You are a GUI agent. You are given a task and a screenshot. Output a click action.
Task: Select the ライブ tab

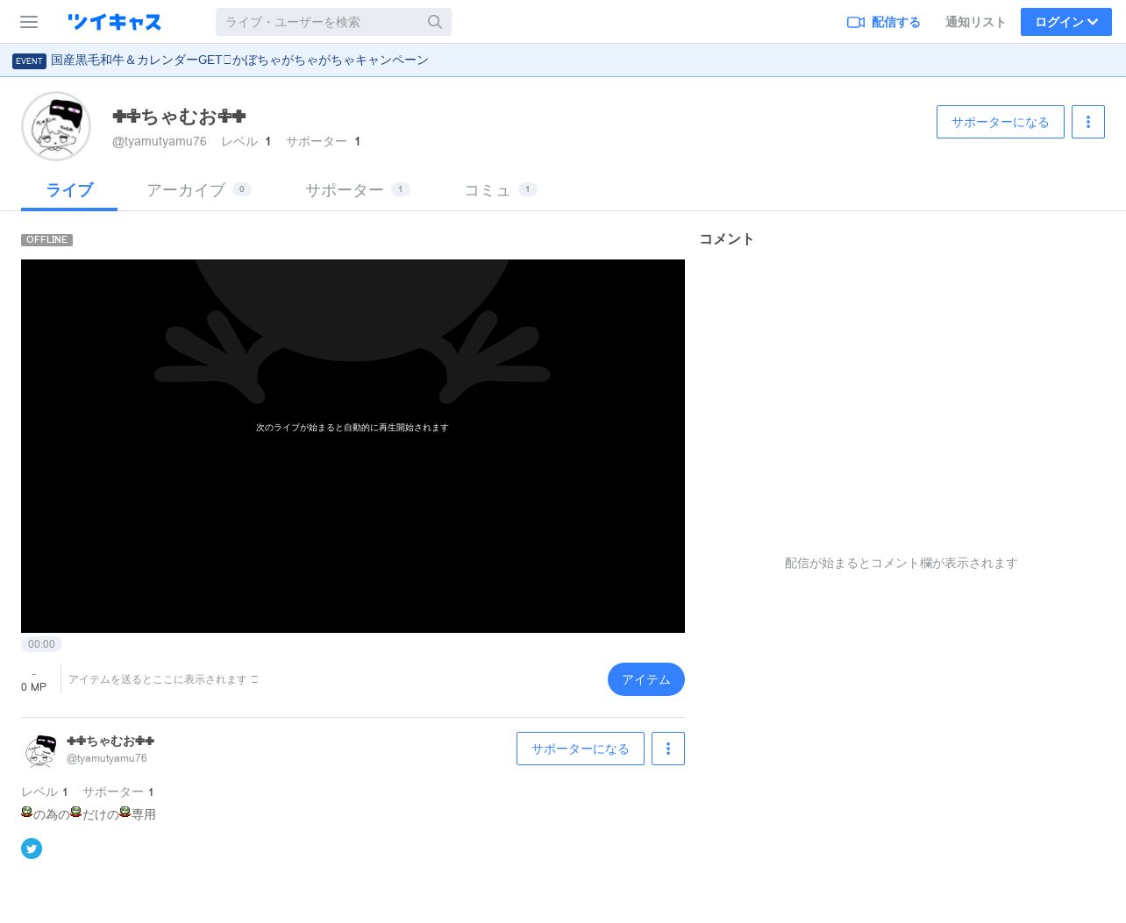pos(69,190)
